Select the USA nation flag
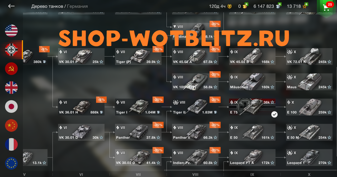Image resolution: width=337 pixels, height=177 pixels. 11,31
